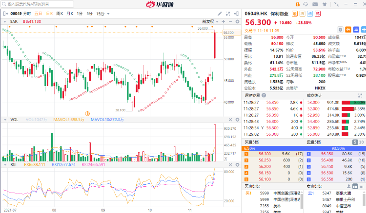Screen dimensions: 366x213
Task: Select the 五日 five-day tab
Action: point(38,14)
